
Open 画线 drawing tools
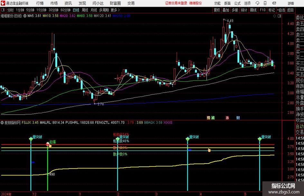tap(253, 10)
